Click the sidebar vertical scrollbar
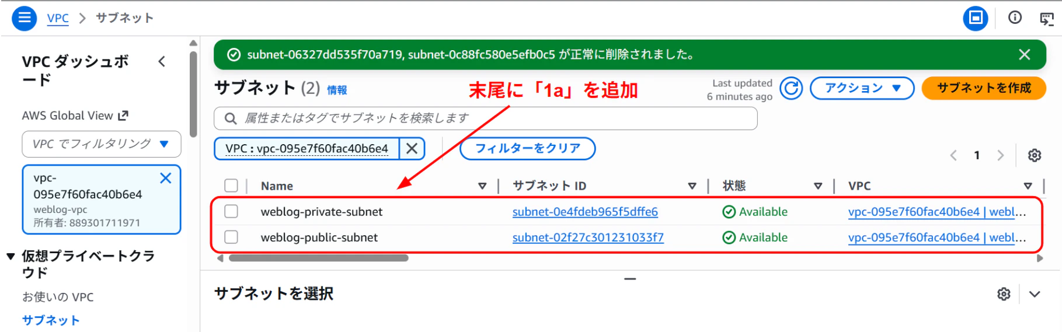The width and height of the screenshot is (1062, 332). (193, 93)
